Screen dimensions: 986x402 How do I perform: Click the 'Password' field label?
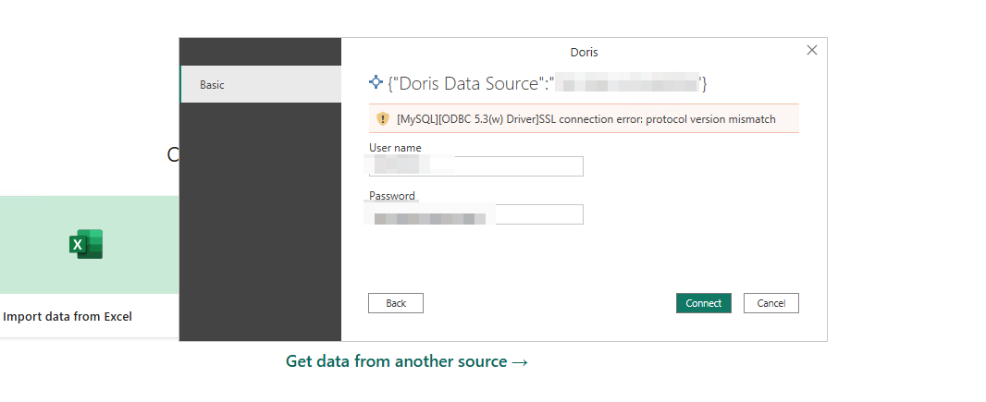pos(392,196)
